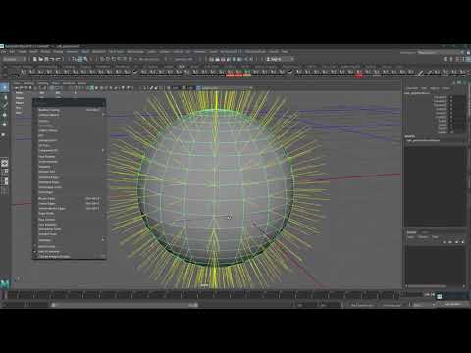Toggle Vertices display in Polygons menu

click(70, 121)
